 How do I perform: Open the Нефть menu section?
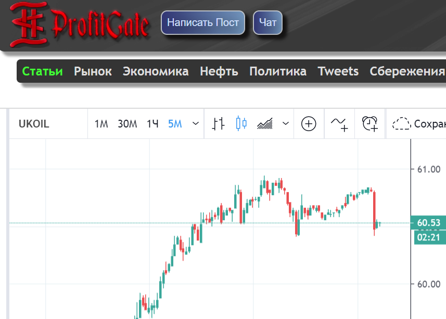pos(219,71)
